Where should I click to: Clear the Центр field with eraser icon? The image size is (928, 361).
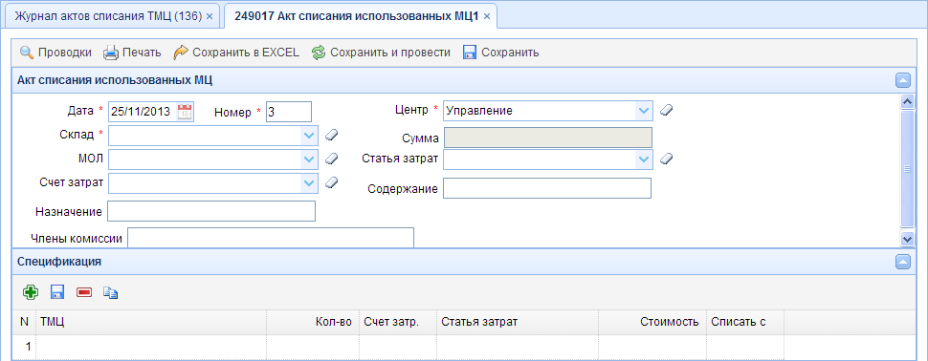pos(667,110)
